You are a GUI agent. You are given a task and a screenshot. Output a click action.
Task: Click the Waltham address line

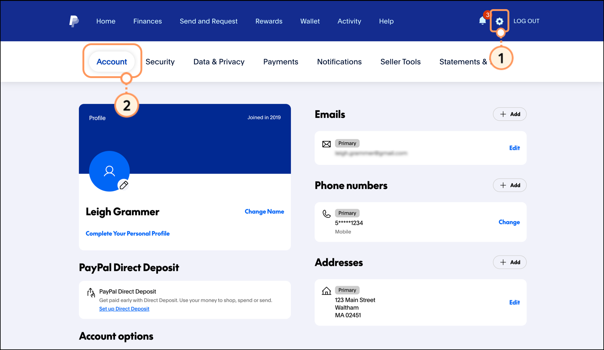tap(347, 308)
